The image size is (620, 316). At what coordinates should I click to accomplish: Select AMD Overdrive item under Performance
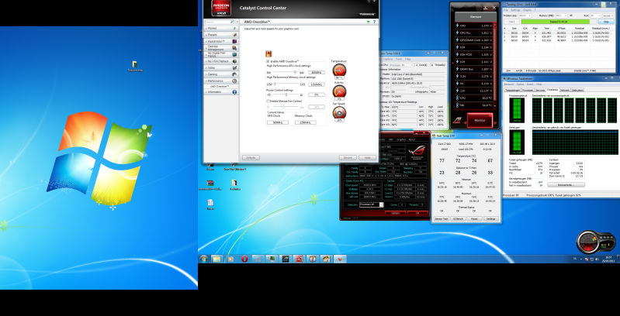pyautogui.click(x=220, y=86)
